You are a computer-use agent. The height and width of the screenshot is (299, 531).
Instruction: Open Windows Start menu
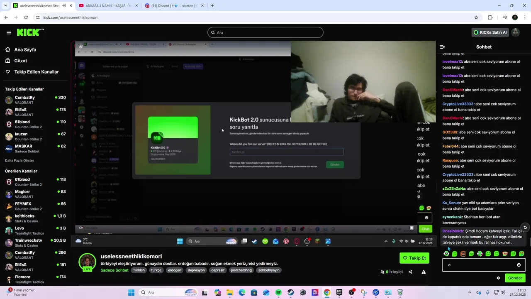(x=131, y=292)
